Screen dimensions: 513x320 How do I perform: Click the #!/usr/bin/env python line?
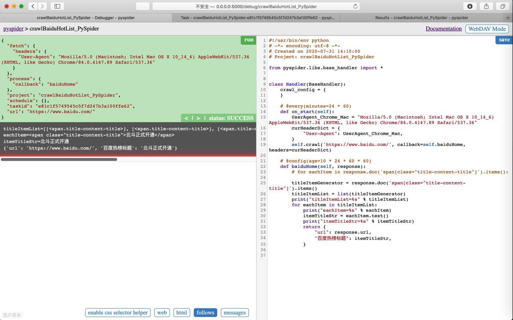pyautogui.click(x=299, y=40)
